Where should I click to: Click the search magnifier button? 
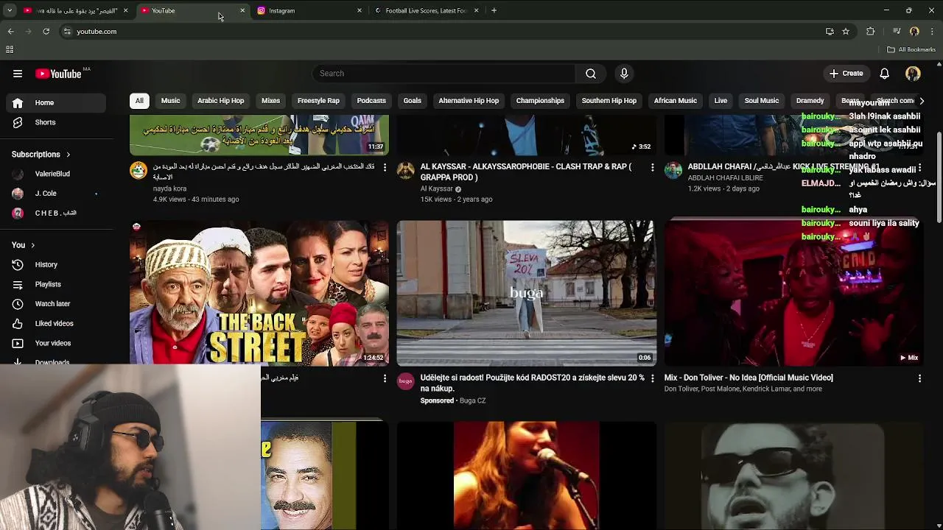pos(591,74)
